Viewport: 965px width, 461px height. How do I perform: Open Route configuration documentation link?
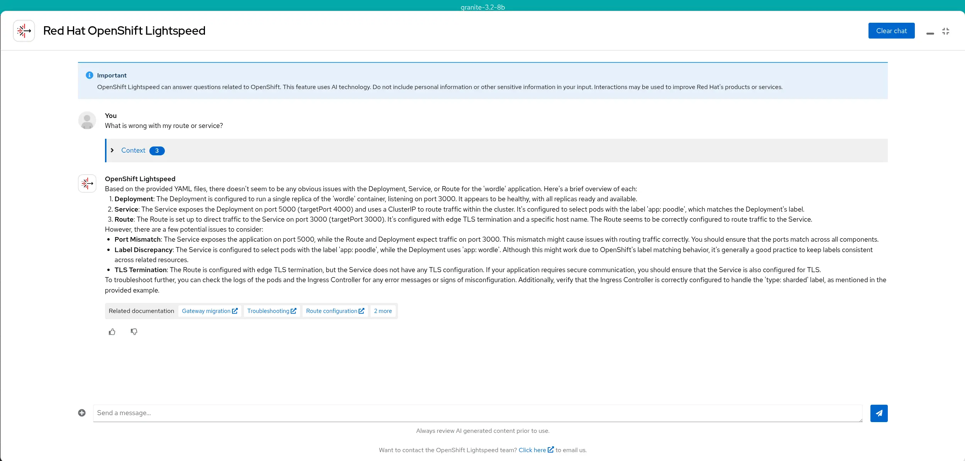(335, 311)
